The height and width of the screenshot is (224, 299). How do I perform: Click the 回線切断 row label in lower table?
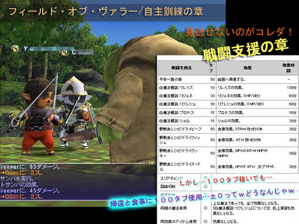point(168,186)
